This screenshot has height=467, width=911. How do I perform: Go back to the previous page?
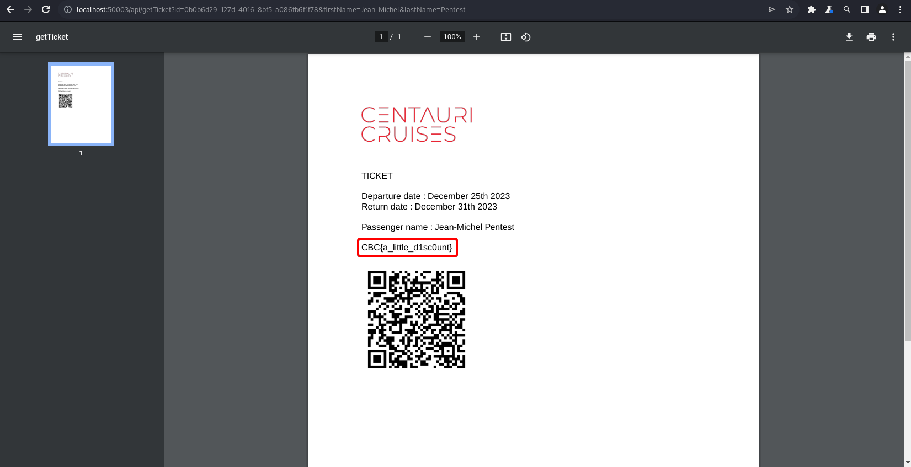click(10, 9)
